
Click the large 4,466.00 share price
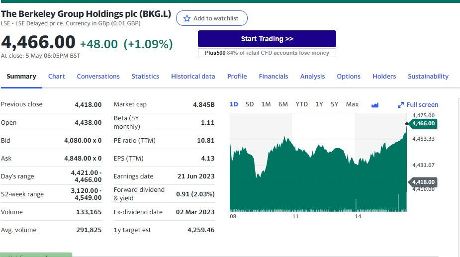pos(38,42)
